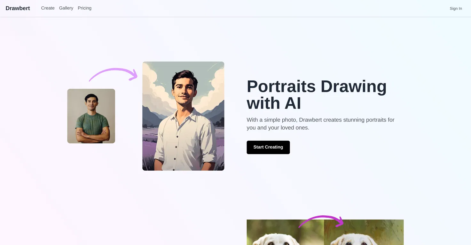Click the Drawbert description paragraph under the heading

[x=320, y=124]
